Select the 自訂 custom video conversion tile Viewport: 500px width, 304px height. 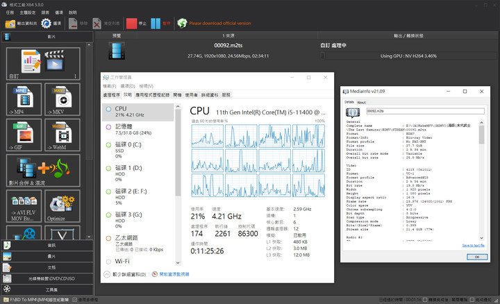(x=43, y=64)
